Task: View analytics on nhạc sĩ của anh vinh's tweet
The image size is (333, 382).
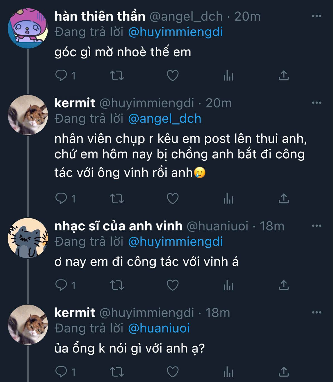Action: pyautogui.click(x=228, y=285)
